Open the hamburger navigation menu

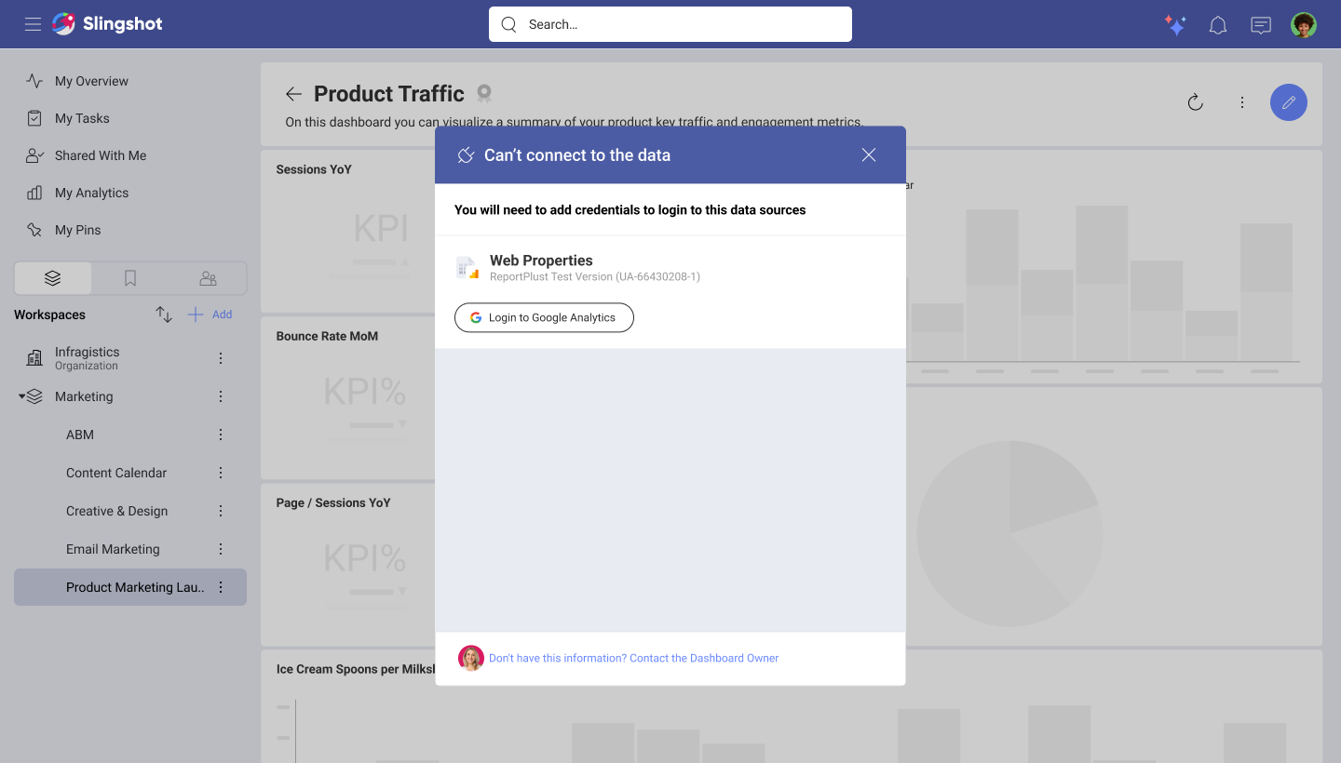(x=33, y=24)
